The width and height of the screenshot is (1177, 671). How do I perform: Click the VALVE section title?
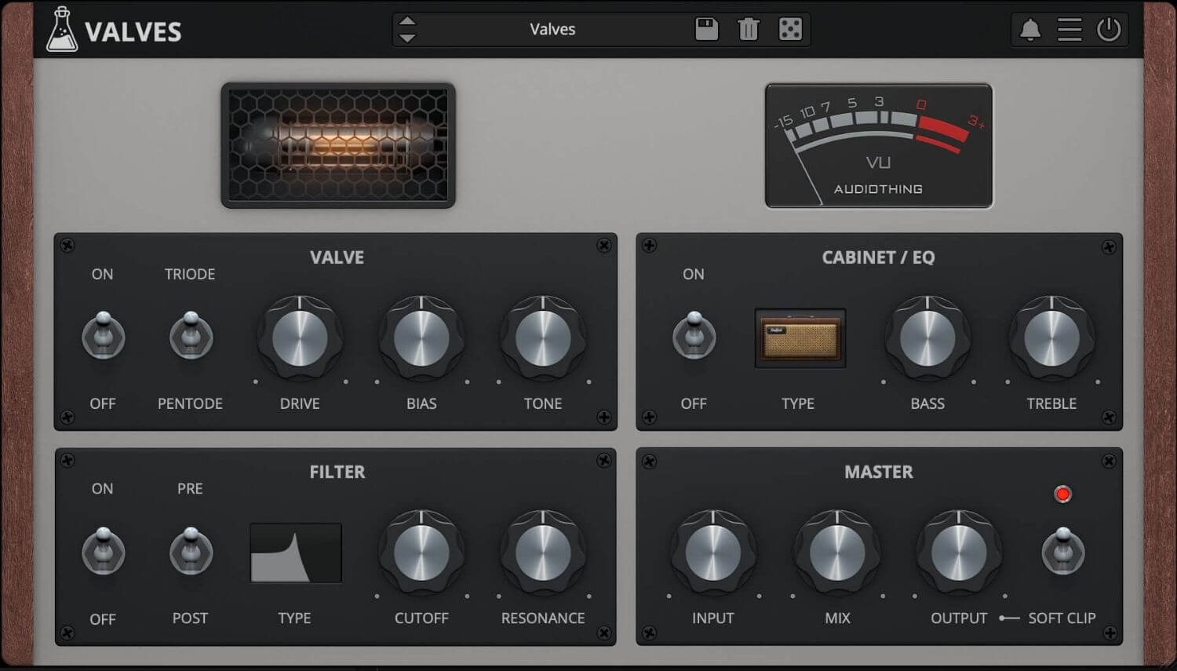[337, 257]
